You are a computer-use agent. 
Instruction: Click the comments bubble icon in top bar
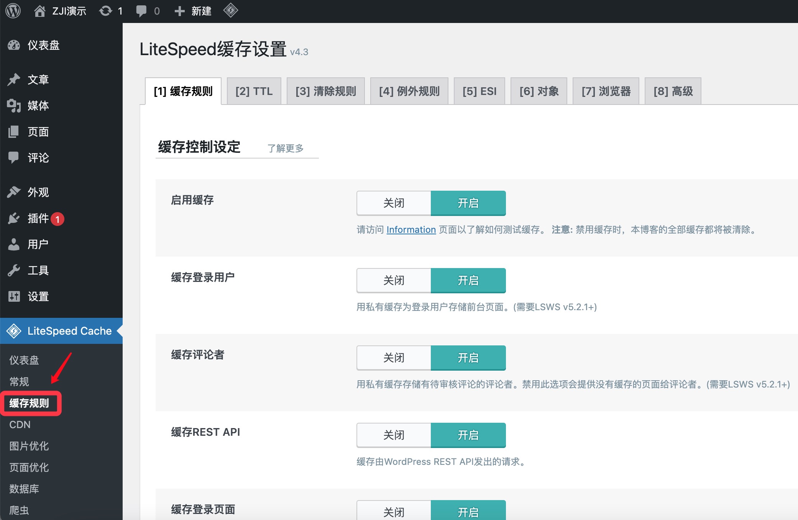coord(141,11)
